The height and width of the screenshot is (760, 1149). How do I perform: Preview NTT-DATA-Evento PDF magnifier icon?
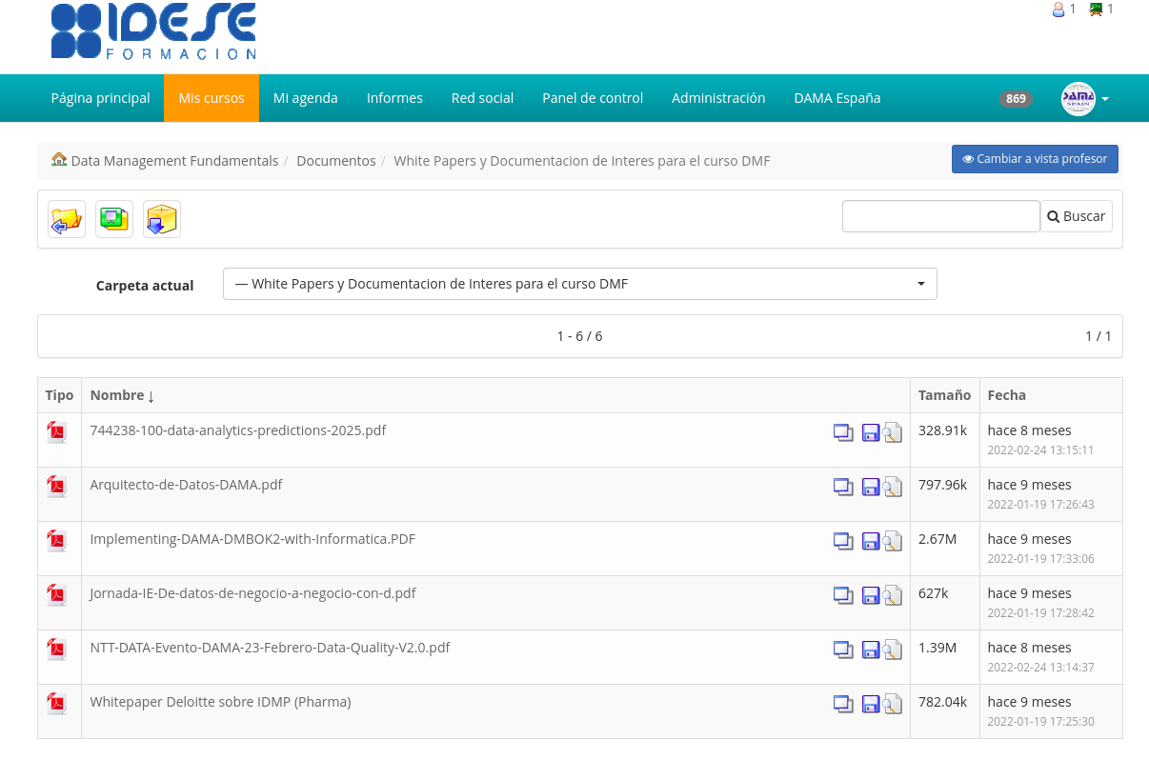[892, 650]
